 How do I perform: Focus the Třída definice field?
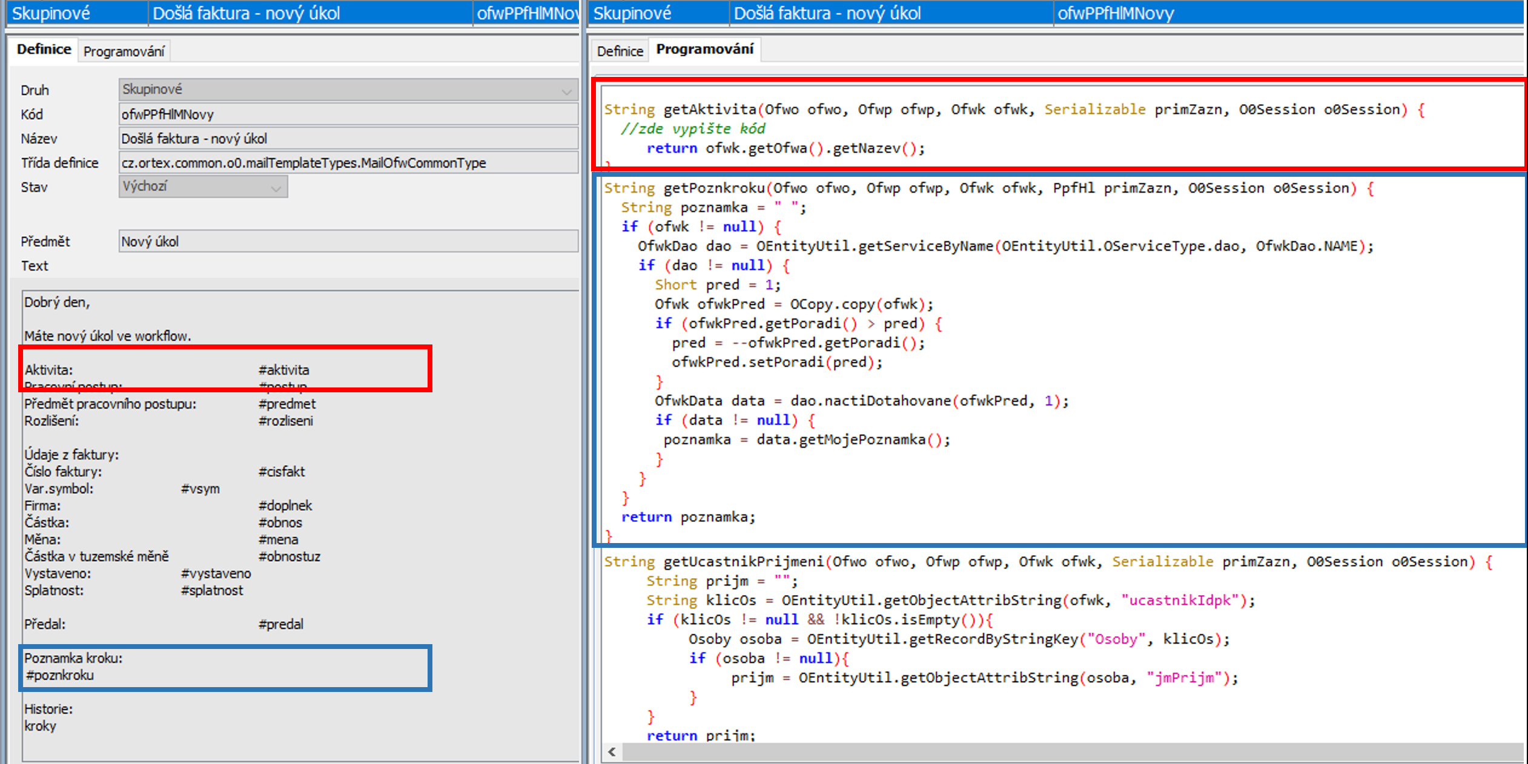pyautogui.click(x=348, y=163)
